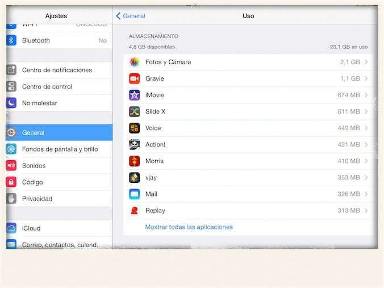Open chevron on Morris row
This screenshot has height=288, width=384.
(x=366, y=161)
